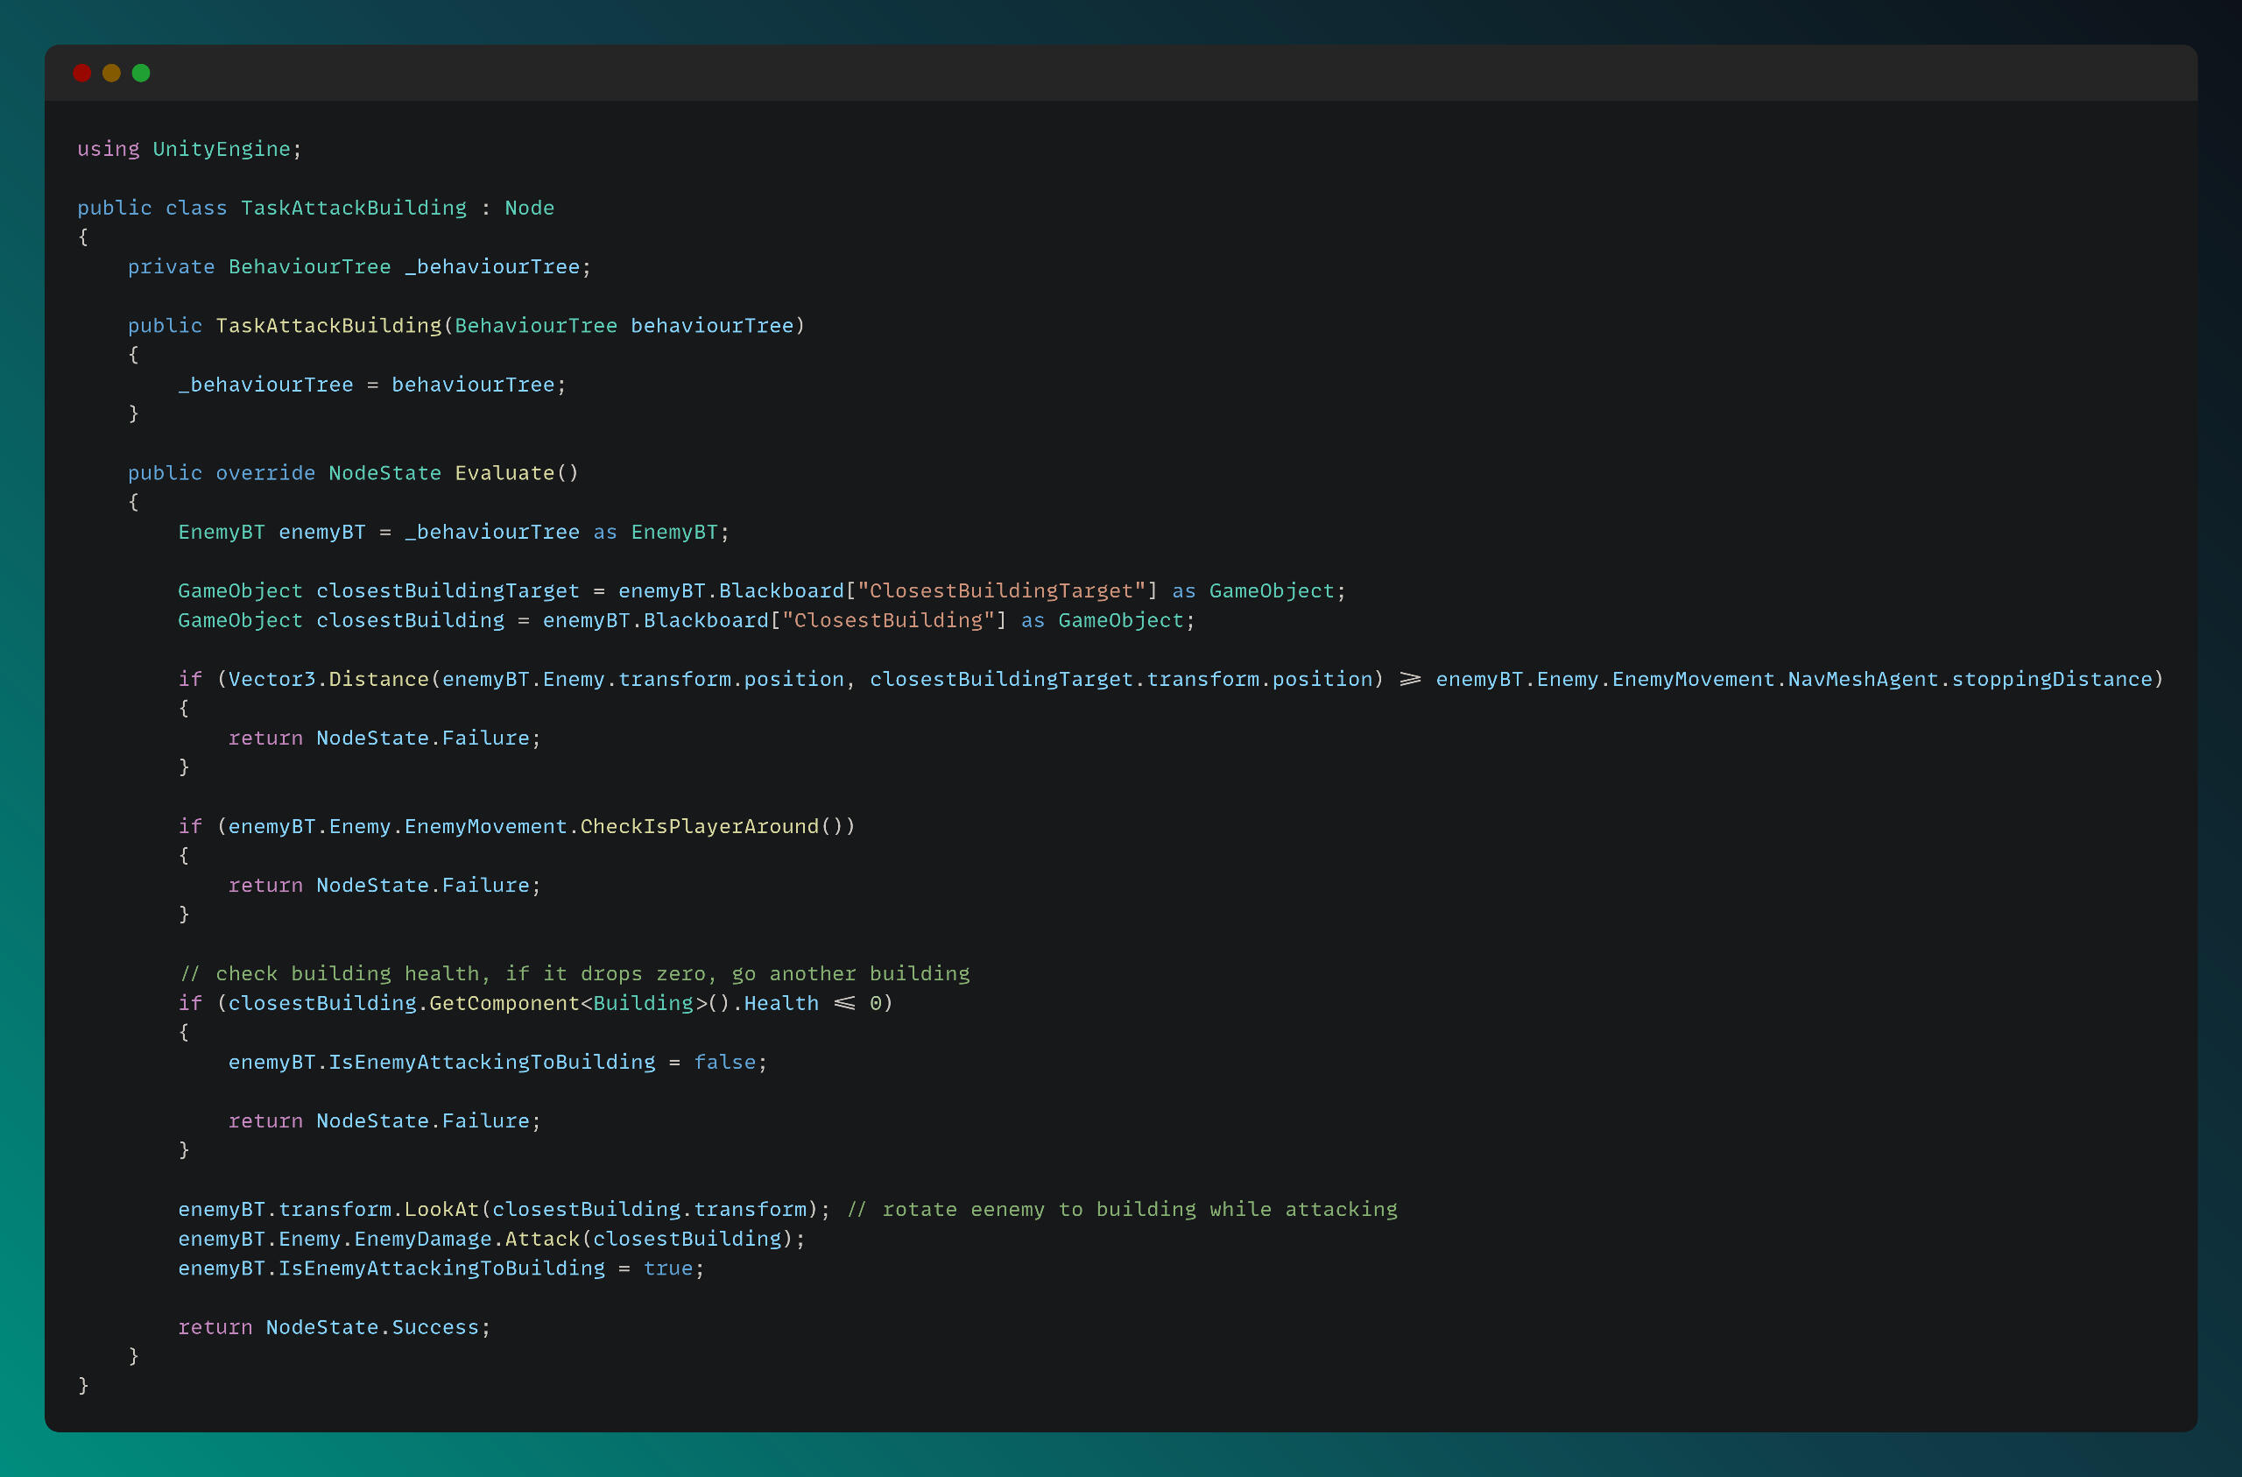Click the Node base class name
Screen dimensions: 2242x1477
[530, 208]
